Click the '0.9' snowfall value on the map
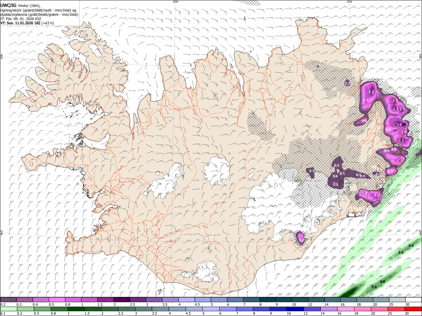 pyautogui.click(x=390, y=171)
